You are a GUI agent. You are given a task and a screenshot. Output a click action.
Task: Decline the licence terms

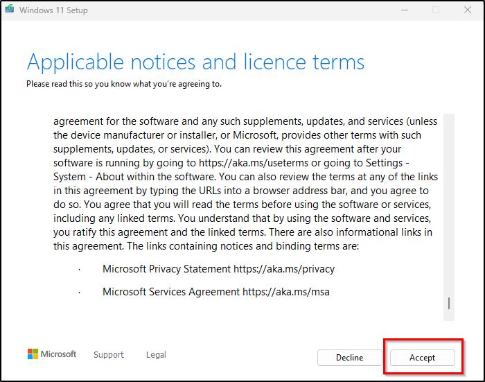pyautogui.click(x=349, y=358)
